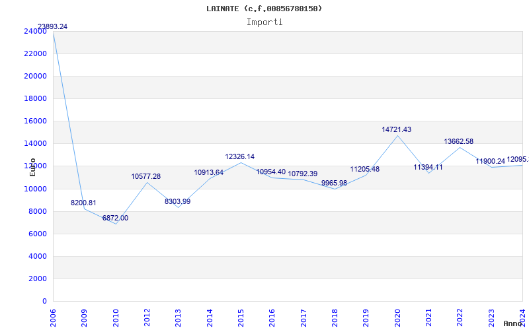Click the 10792.39 data label
The image size is (529, 330).
click(303, 174)
